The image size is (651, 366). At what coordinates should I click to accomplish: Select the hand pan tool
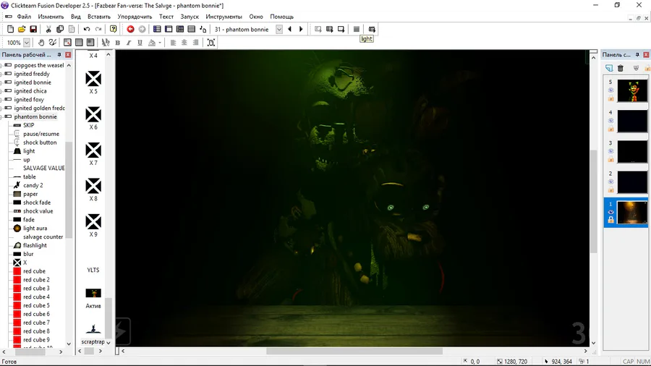(x=41, y=43)
